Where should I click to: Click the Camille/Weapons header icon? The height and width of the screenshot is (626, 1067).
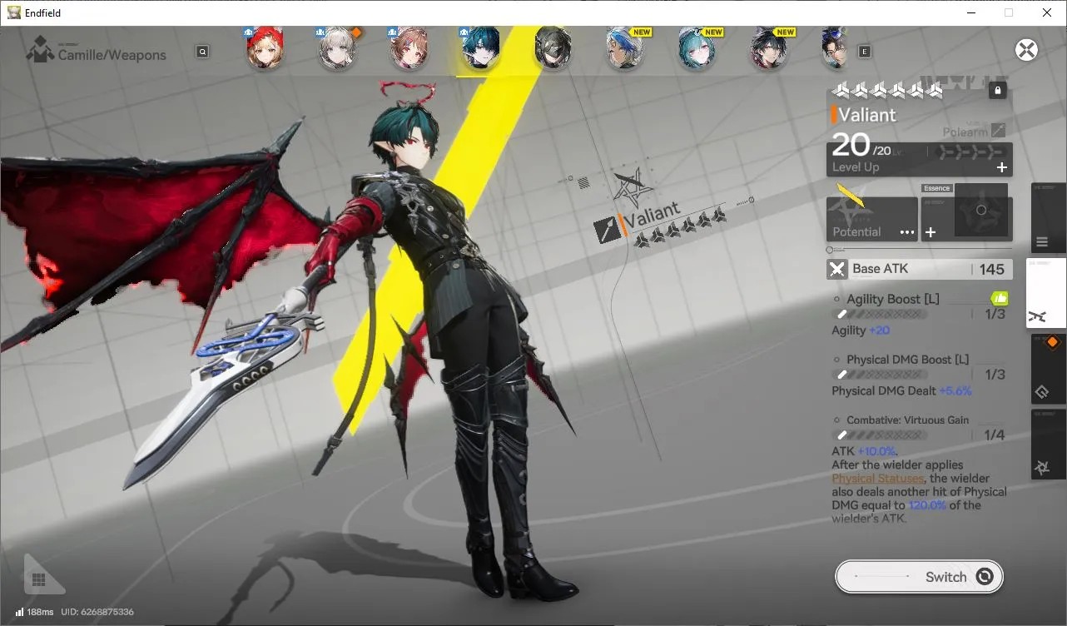tap(40, 50)
